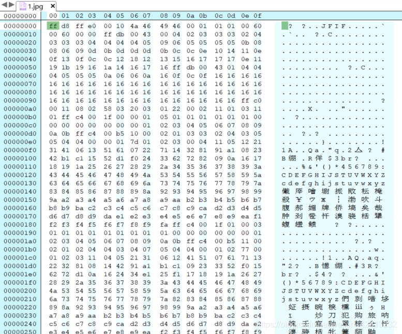Click JFIF text in ASCII column

pos(333,26)
